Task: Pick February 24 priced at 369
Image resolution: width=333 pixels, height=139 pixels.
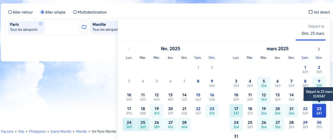Action: tap(129, 125)
